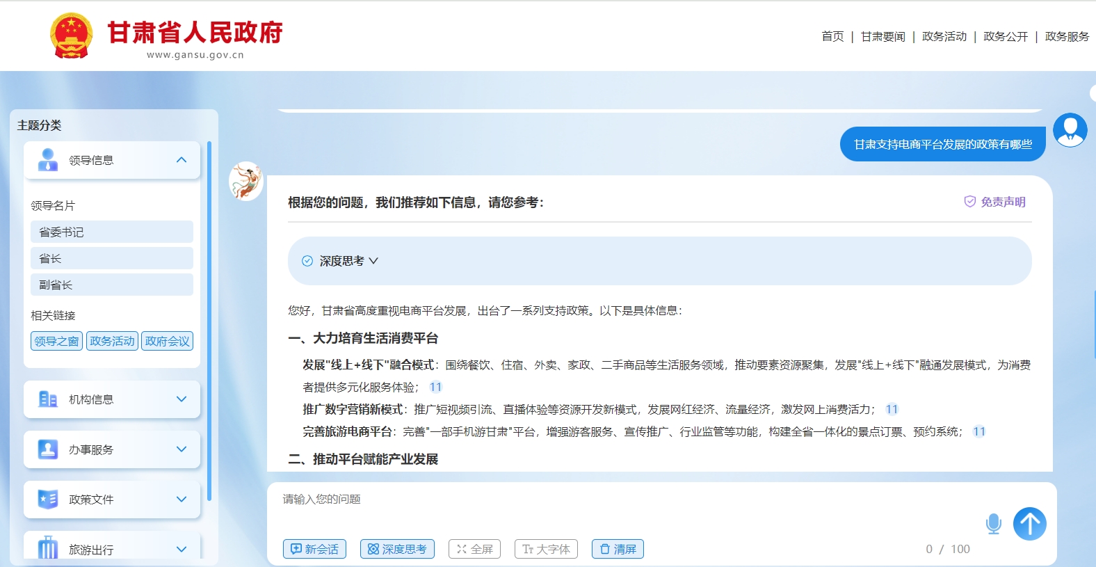Expand the 办事服务 section
The width and height of the screenshot is (1096, 567).
(x=182, y=449)
